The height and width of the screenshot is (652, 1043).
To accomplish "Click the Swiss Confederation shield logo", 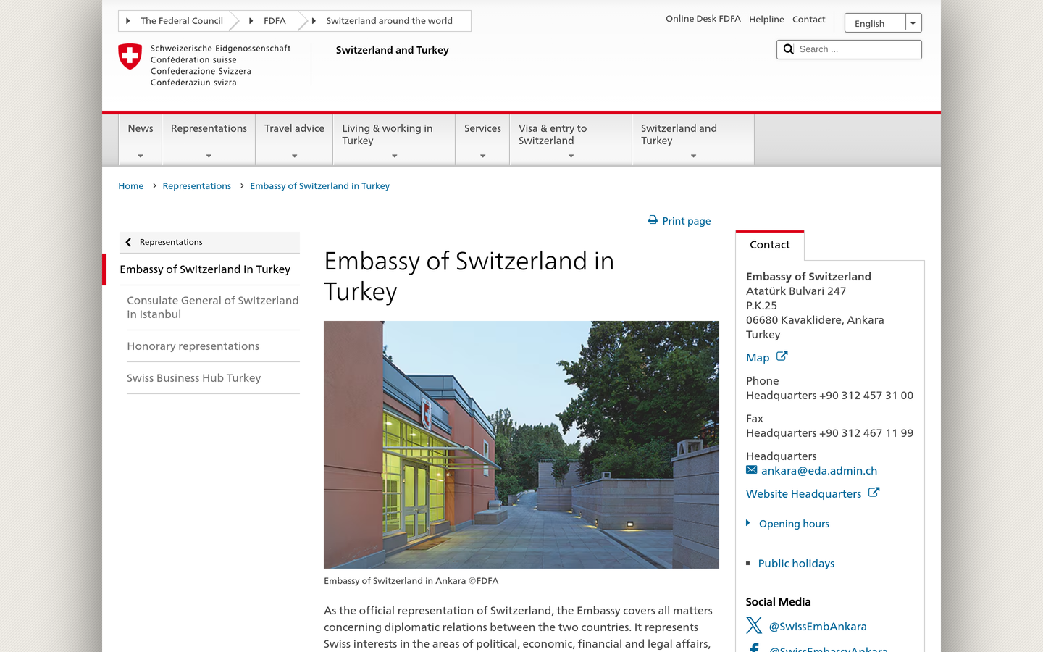I will [130, 57].
